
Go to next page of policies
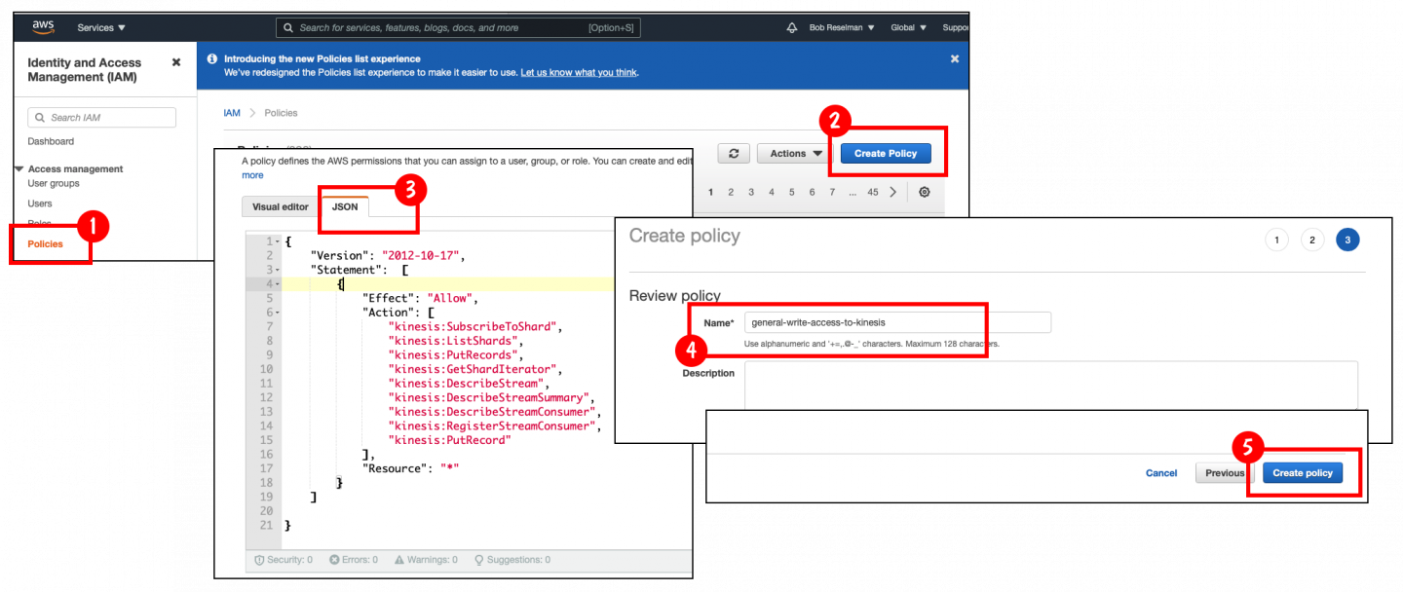[x=893, y=192]
